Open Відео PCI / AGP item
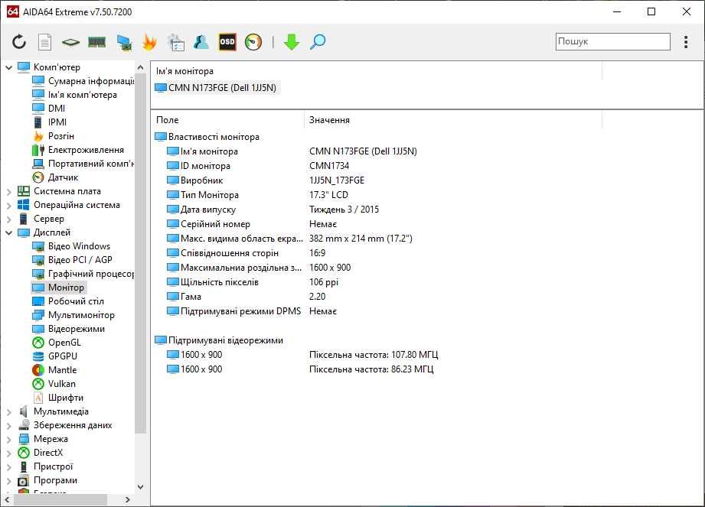The height and width of the screenshot is (507, 705). pos(73,260)
